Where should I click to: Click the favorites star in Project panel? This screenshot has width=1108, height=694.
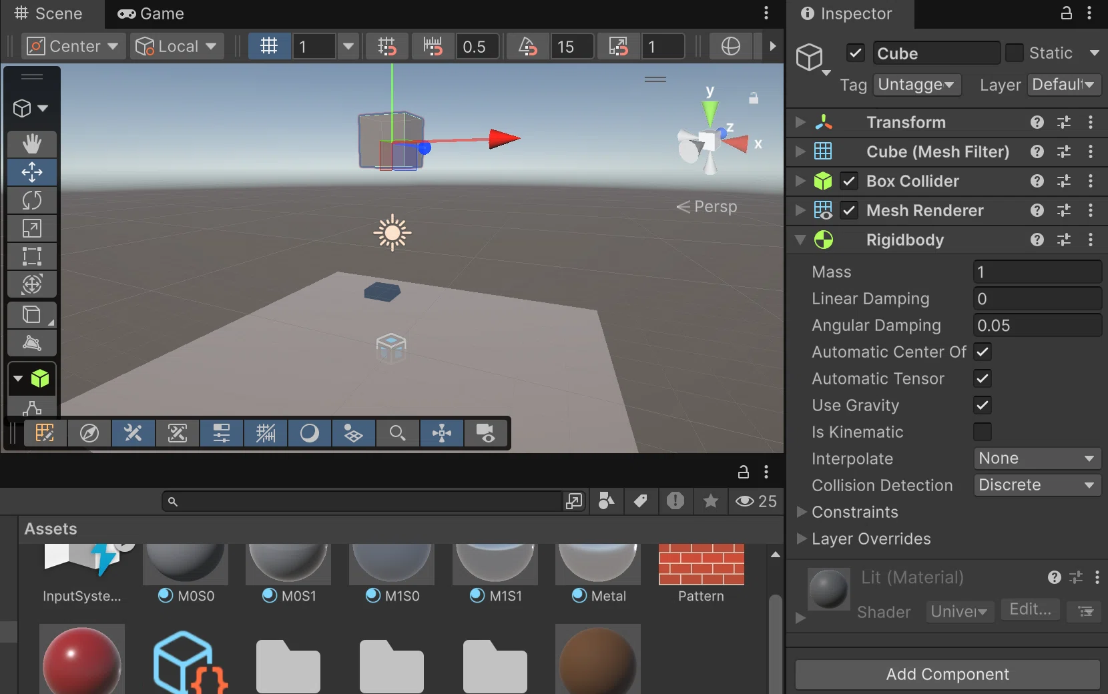click(711, 500)
